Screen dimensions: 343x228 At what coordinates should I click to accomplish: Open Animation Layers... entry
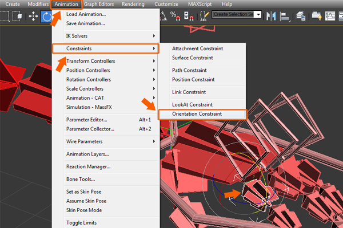[106, 154]
